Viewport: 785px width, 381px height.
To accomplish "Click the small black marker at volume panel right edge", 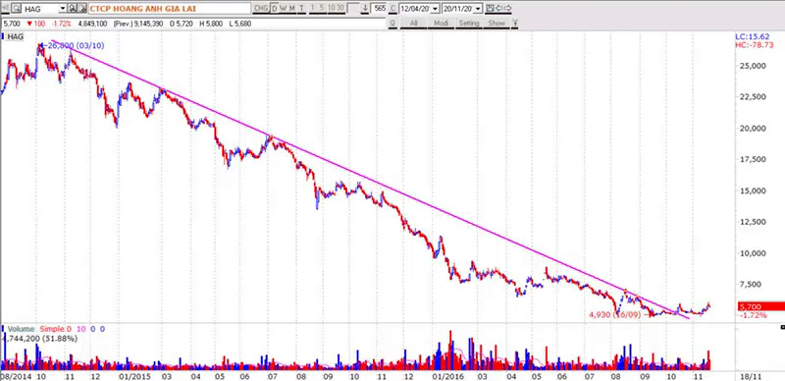I will (x=782, y=327).
